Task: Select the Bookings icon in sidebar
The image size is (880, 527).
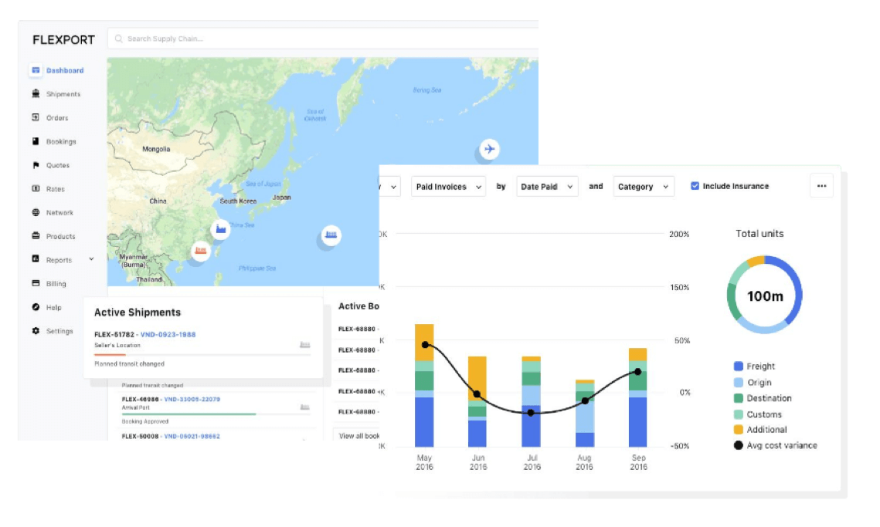Action: point(36,142)
